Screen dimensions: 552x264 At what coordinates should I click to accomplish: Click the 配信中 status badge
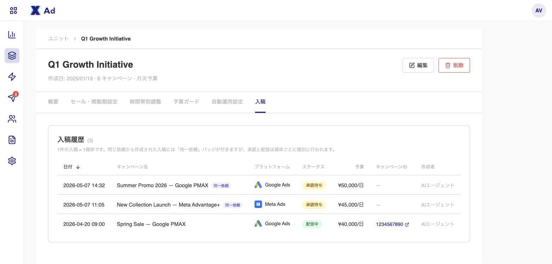tap(312, 224)
